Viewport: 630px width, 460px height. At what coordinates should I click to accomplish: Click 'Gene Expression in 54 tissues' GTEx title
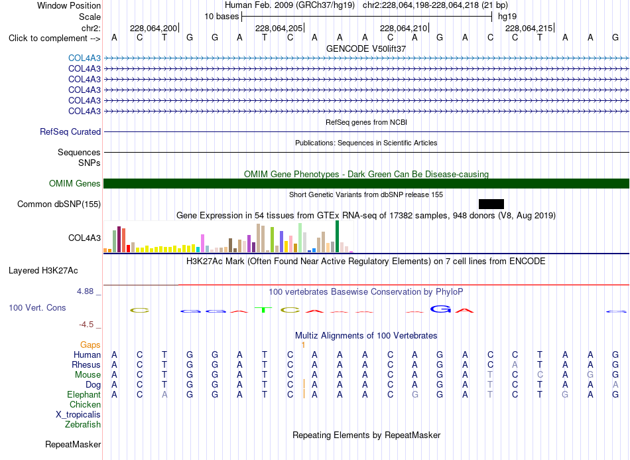(x=366, y=216)
